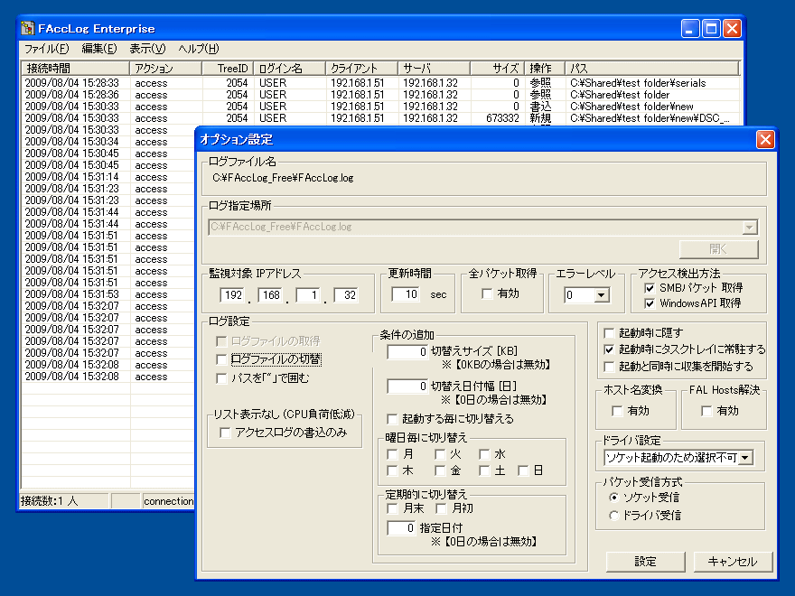This screenshot has width=795, height=596.
Task: Check the 月初 checkbox
Action: [441, 508]
